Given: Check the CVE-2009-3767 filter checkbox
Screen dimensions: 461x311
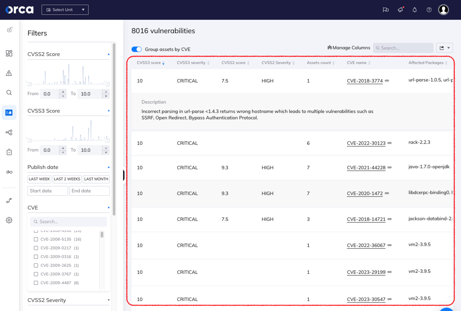Looking at the screenshot, I should point(36,274).
